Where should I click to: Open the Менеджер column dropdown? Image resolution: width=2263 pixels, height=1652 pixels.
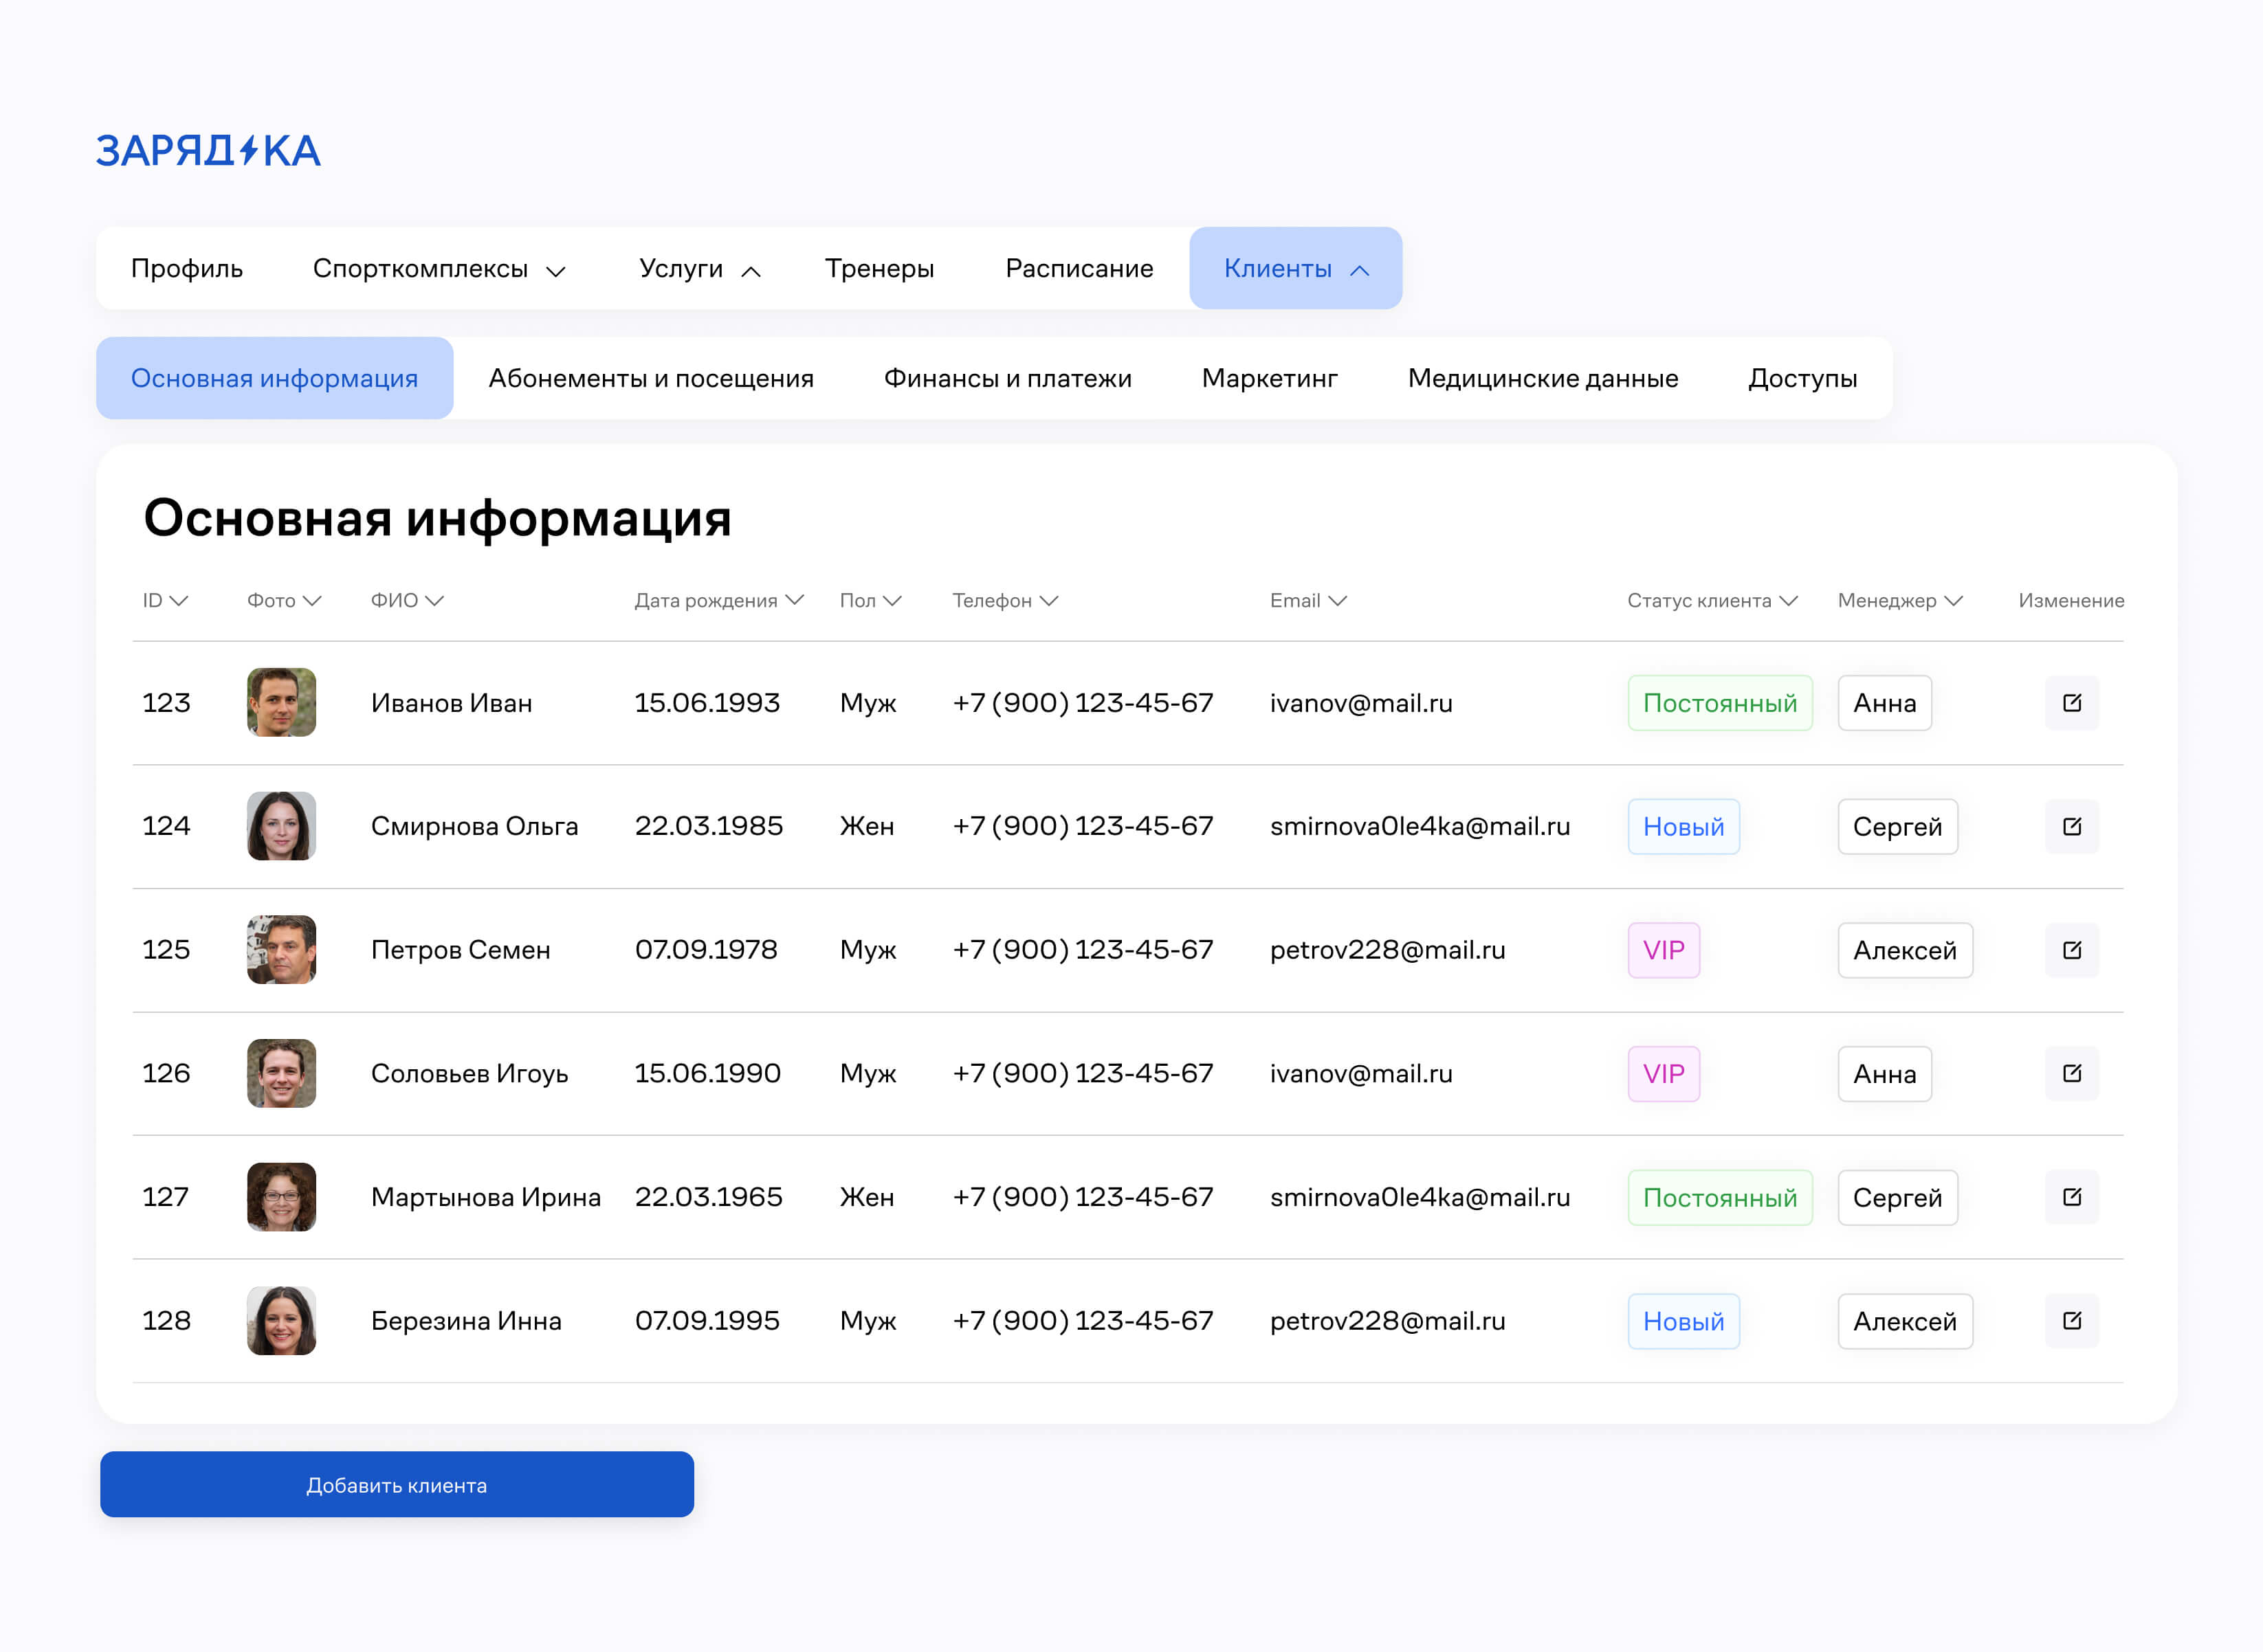[1901, 600]
